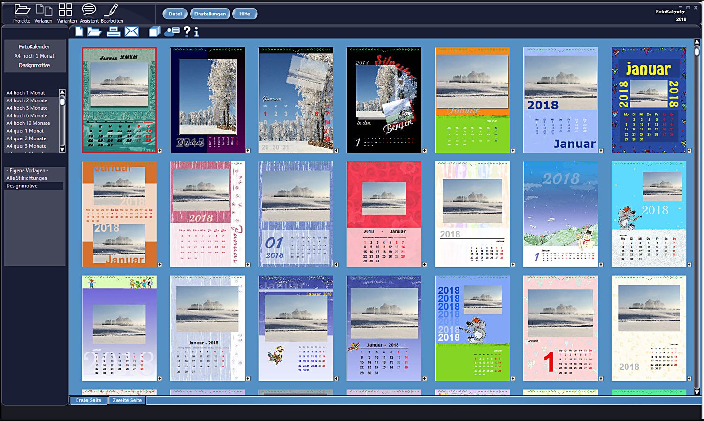Select format A4 quer 3 Monate
The height and width of the screenshot is (421, 704).
pos(31,146)
